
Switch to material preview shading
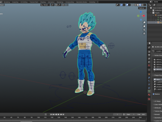click(140, 5)
